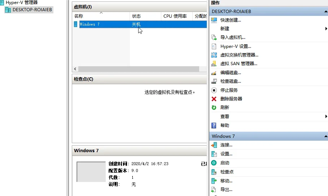Click the 检查点(C) panel header

point(139,79)
